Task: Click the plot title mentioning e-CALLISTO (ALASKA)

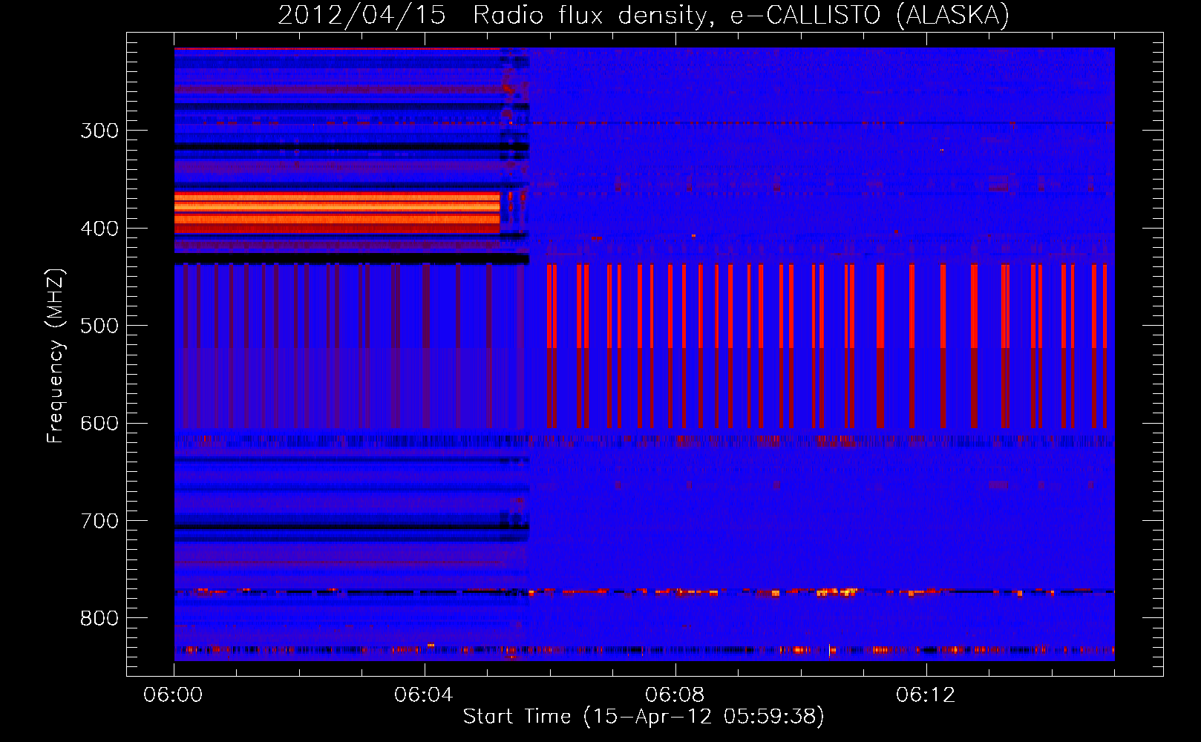Action: pyautogui.click(x=644, y=15)
